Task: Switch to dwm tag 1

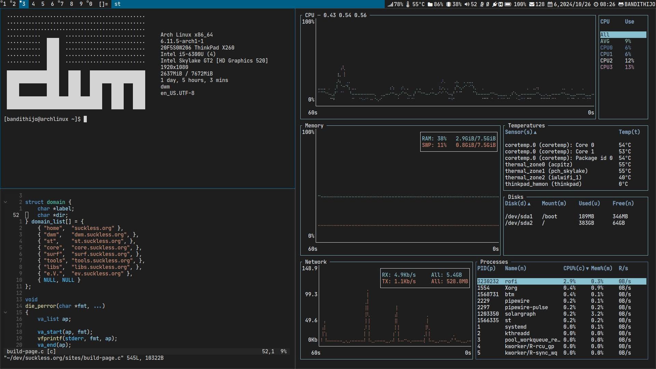Action: click(x=4, y=4)
